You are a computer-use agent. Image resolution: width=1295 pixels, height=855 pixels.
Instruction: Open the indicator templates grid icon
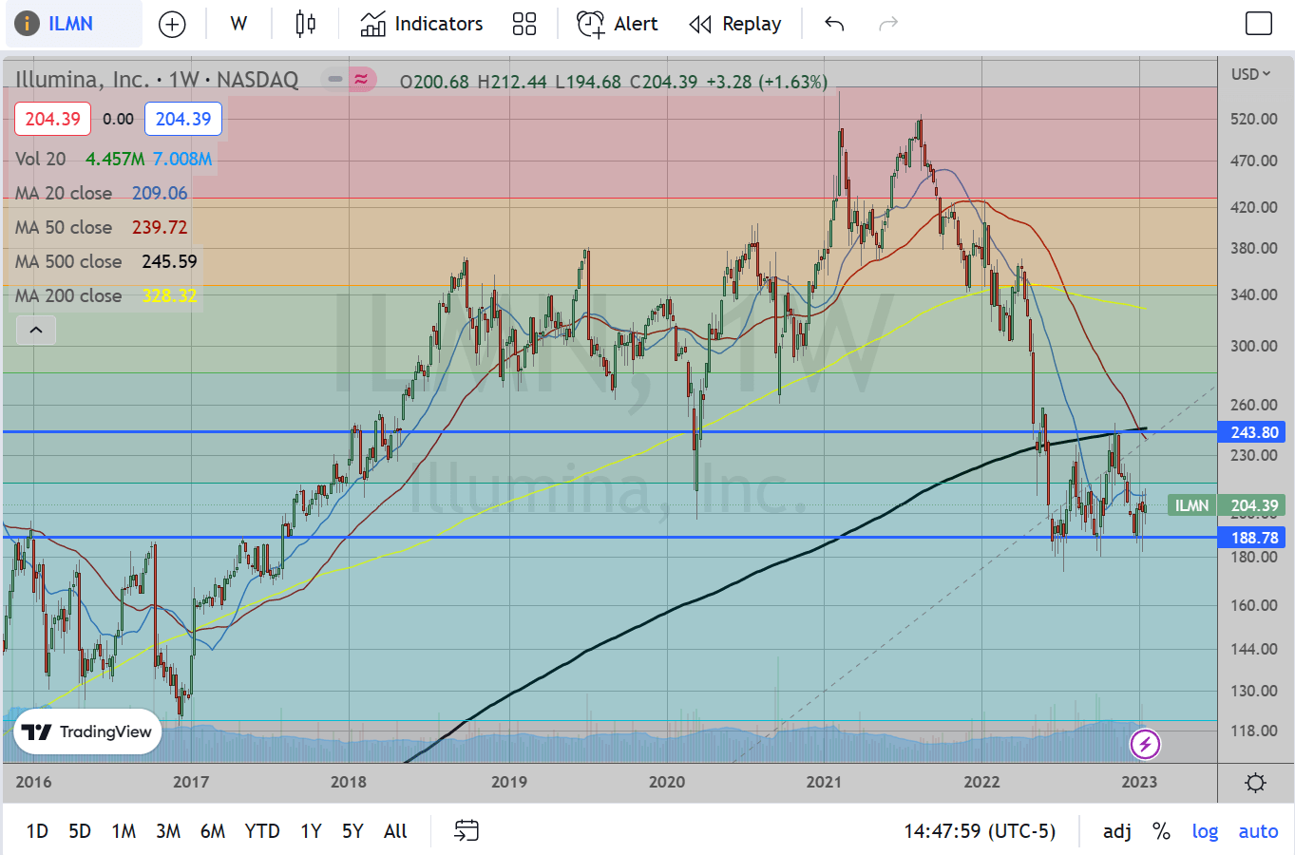coord(524,24)
